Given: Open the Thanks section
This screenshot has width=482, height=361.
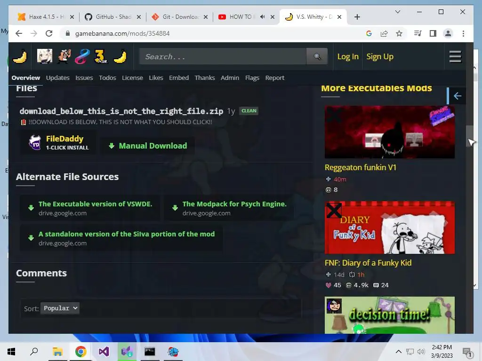Looking at the screenshot, I should [x=205, y=78].
